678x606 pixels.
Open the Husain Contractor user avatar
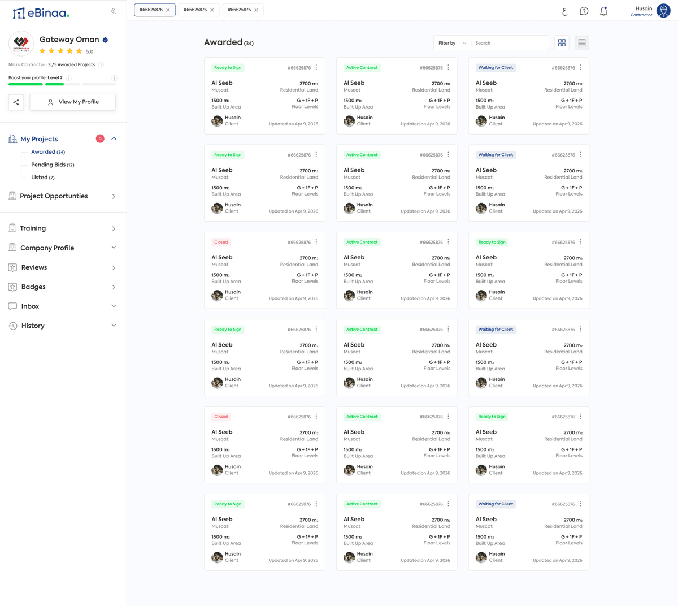click(x=663, y=11)
